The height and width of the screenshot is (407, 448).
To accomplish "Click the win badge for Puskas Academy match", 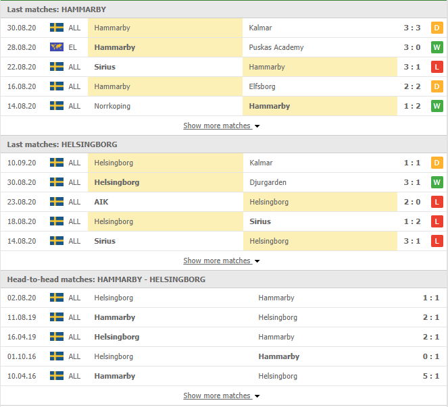I will (437, 47).
